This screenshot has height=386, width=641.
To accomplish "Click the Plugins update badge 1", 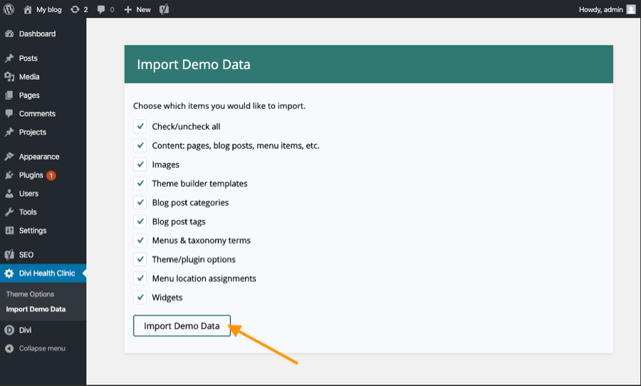I will point(51,175).
